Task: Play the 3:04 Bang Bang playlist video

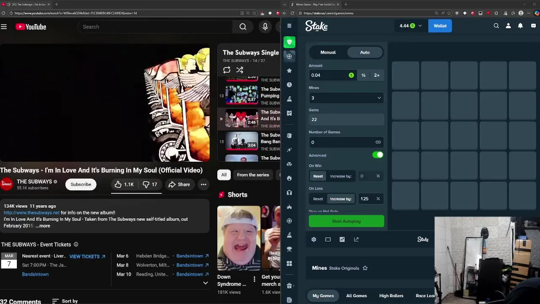Action: coord(242,141)
